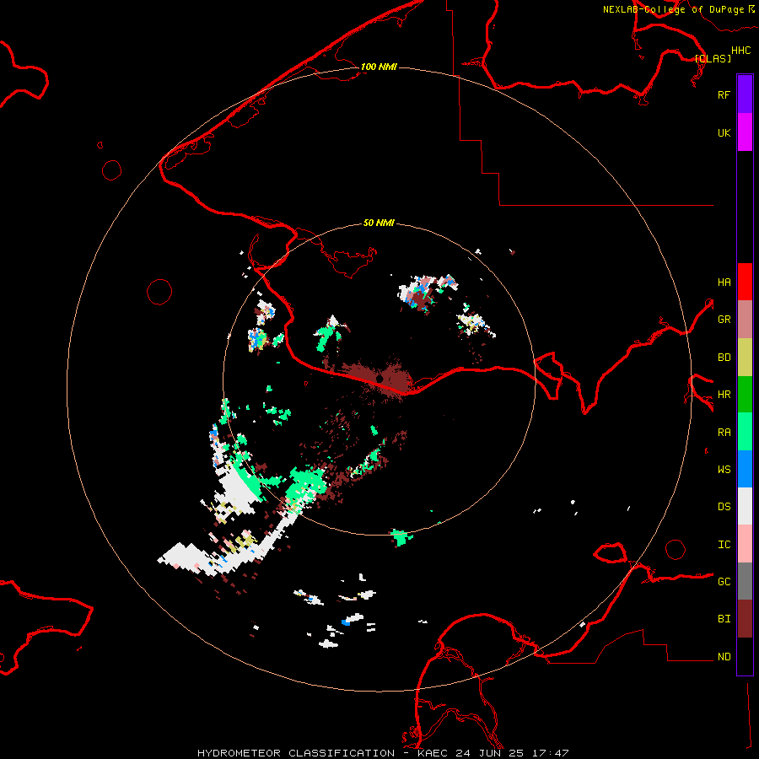Click the HR heavy rain green swatch
Screen dimensions: 759x759
click(745, 395)
